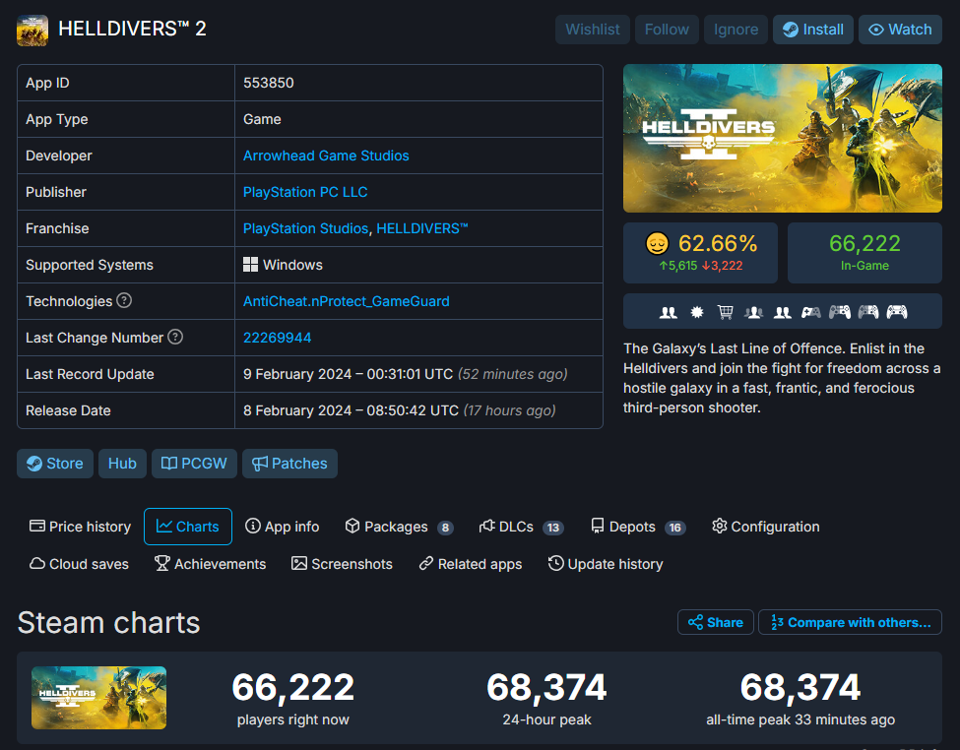
Task: Select the fully white PlayStation controller icon
Action: [x=897, y=312]
